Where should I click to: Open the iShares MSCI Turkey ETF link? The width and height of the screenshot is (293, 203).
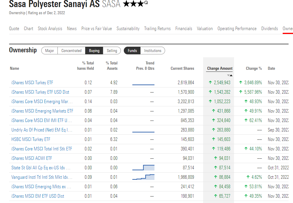click(x=32, y=82)
